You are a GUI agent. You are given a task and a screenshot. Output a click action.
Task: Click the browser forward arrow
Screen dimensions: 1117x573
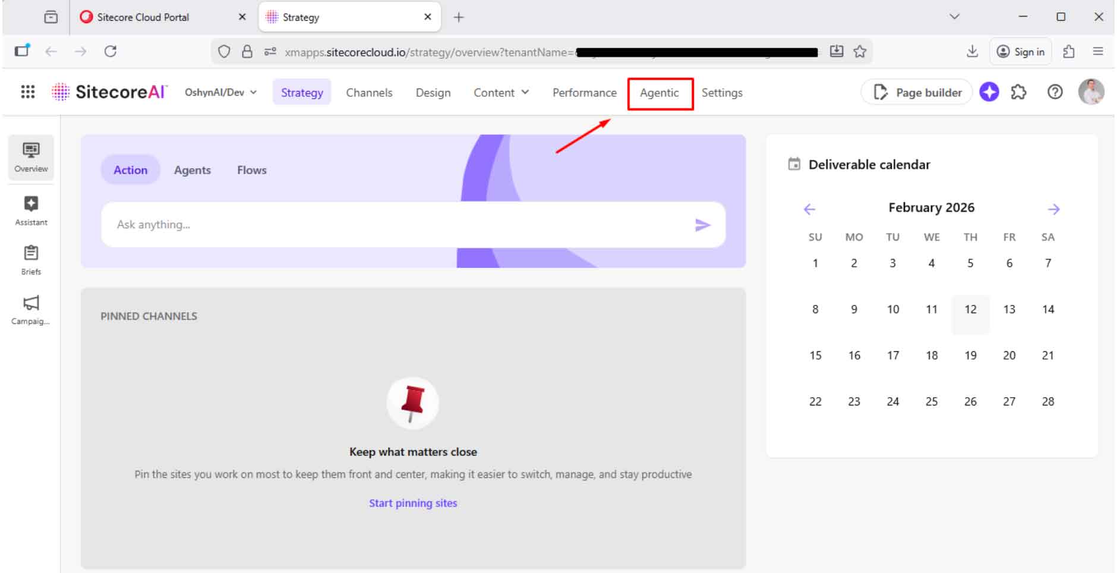click(80, 52)
